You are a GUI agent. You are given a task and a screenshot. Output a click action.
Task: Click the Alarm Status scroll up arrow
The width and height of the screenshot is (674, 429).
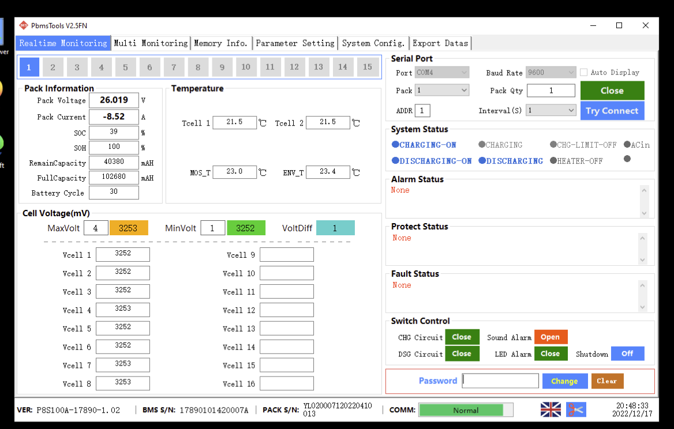(644, 190)
